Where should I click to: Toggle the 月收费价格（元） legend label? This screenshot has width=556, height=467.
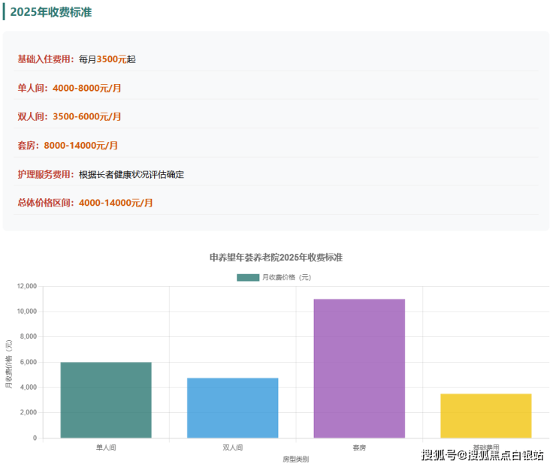coord(286,277)
